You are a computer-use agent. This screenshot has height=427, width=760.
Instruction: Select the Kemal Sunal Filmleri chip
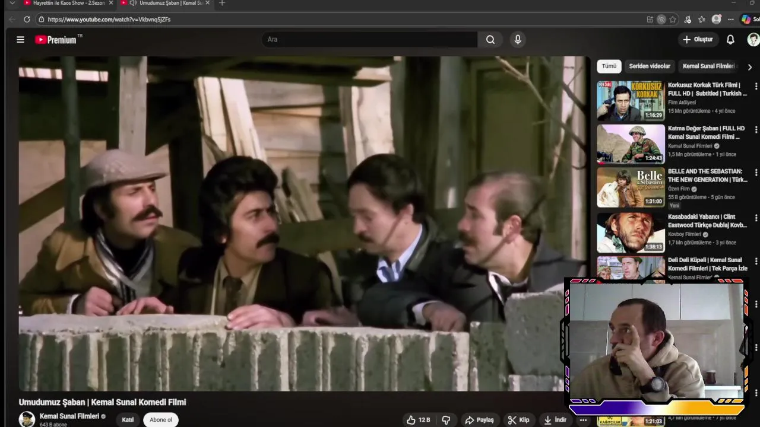(708, 66)
